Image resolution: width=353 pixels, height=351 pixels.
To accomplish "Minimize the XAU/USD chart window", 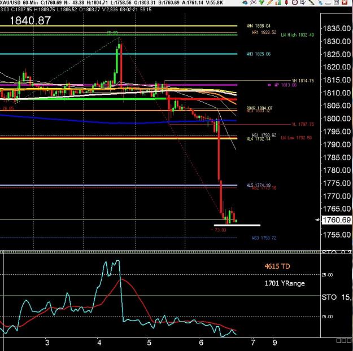I will tap(328, 3).
